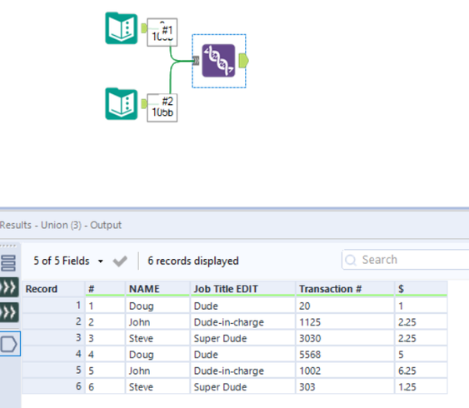Select the Doug cell in record 4
469x408 pixels.
click(157, 354)
